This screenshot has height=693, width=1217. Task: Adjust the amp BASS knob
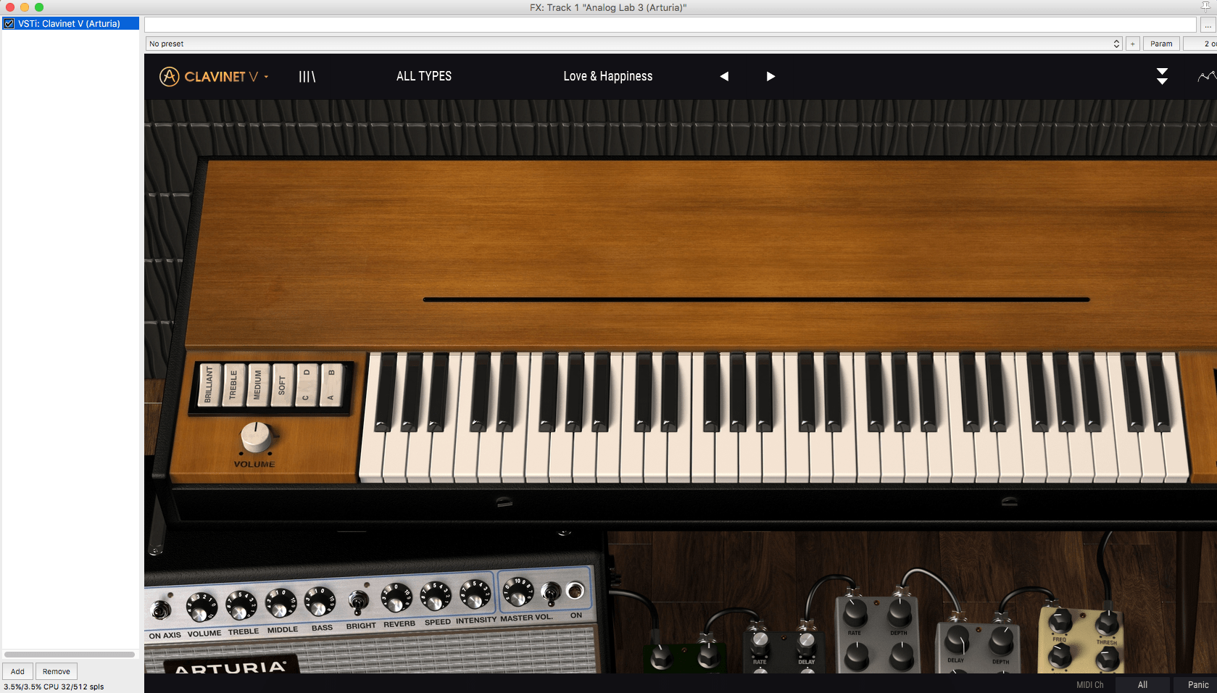tap(320, 600)
